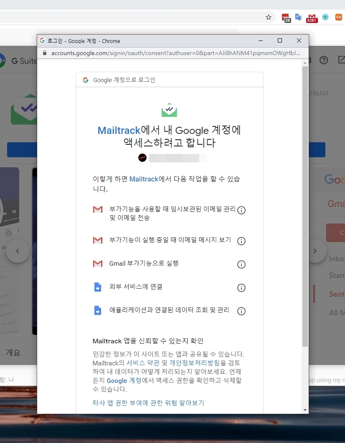The image size is (345, 443).
Task: Click the 'Mailtrack 앱을 신뢰할 수 있는지 확인' heading
Action: click(x=148, y=341)
